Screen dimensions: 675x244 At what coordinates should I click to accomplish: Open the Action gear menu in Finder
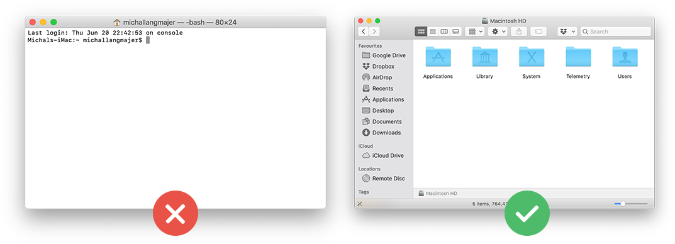click(497, 31)
